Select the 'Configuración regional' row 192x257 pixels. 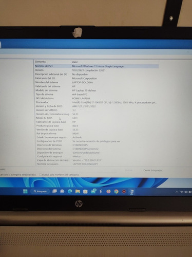click(98, 156)
